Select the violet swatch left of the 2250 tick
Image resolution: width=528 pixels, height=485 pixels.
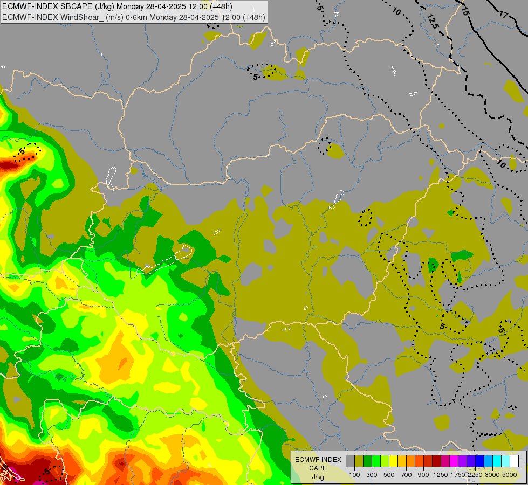click(471, 461)
